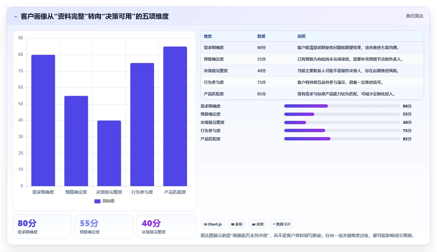Click the 产品匹配度 x-axis label
This screenshot has width=437, height=252.
pos(175,192)
